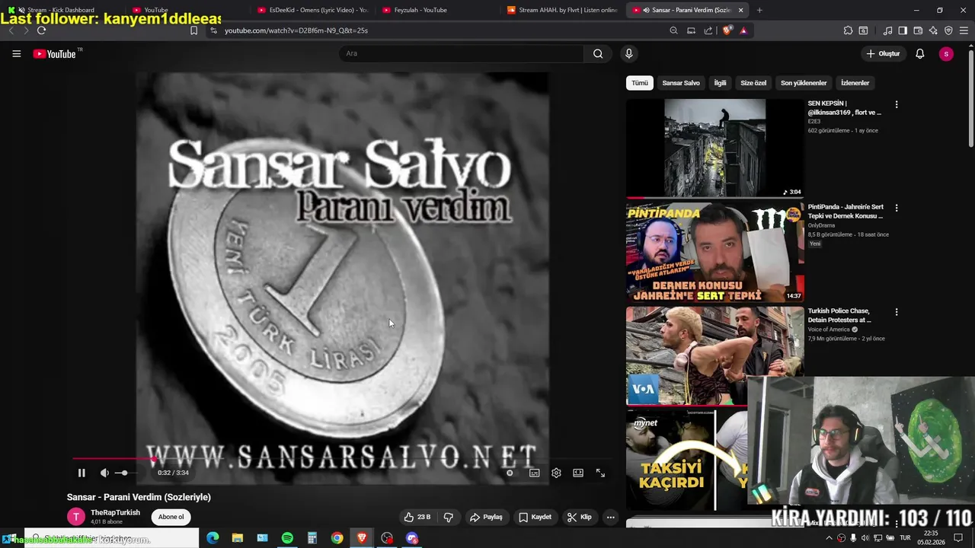Screen dimensions: 975x548
Task: Toggle the autoplay switch in the player
Action: (510, 473)
